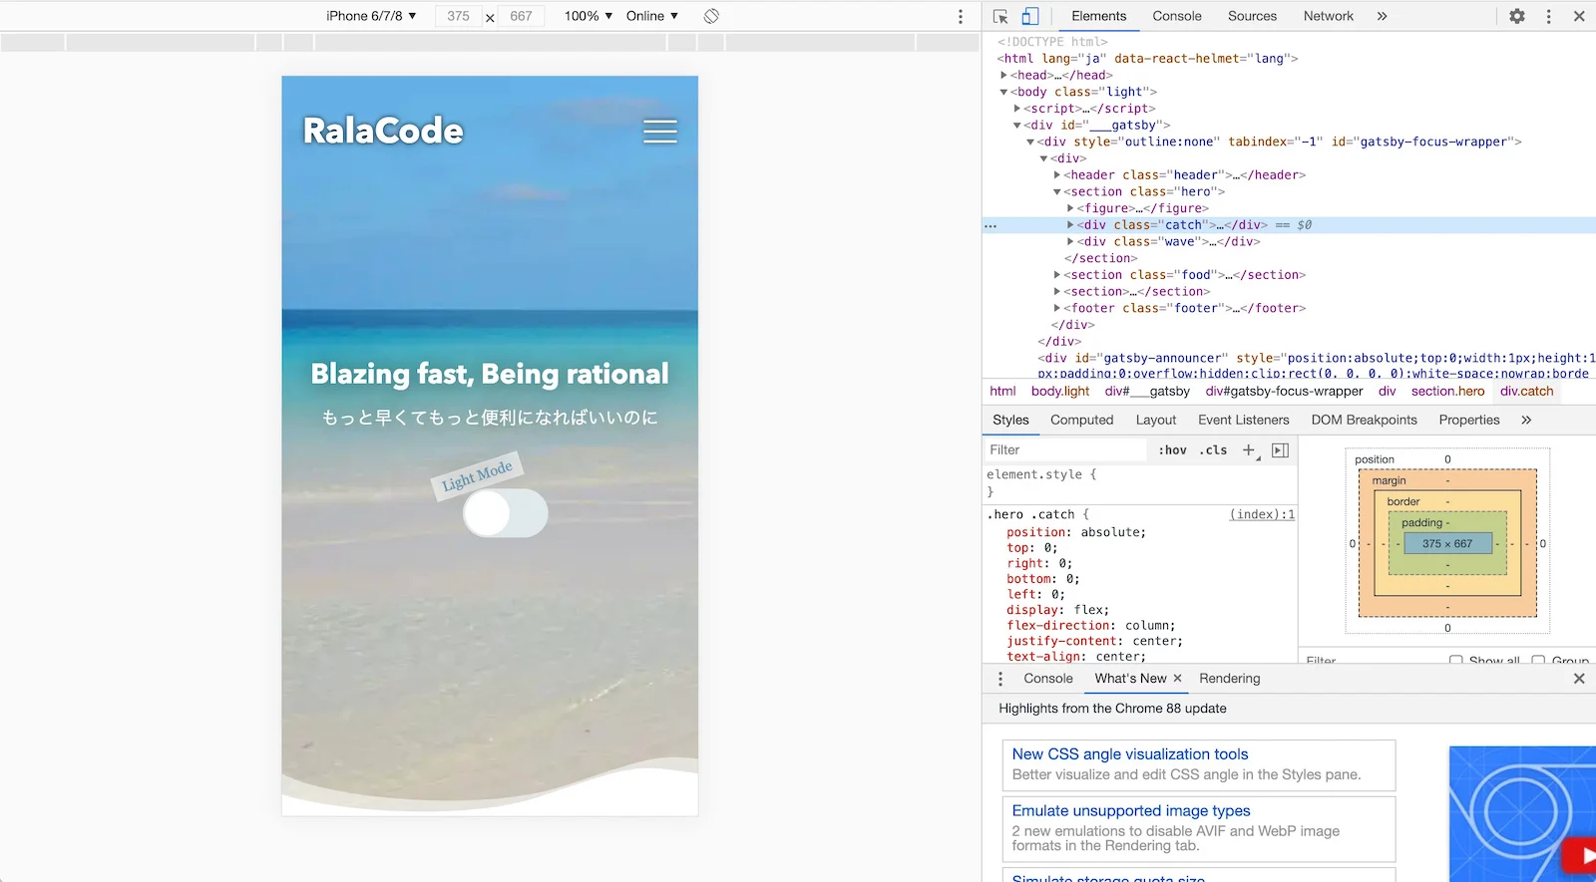Click the RalaCode site logo

(383, 131)
